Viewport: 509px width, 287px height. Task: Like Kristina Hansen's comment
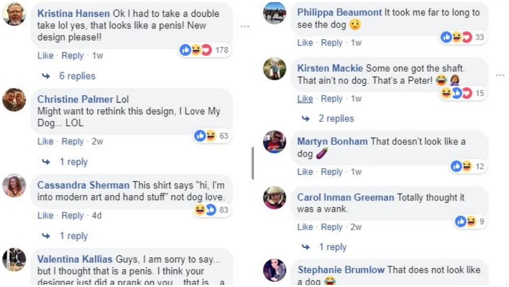45,55
